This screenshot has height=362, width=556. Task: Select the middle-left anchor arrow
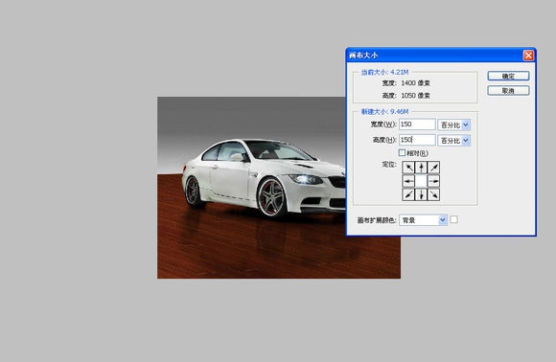[408, 181]
